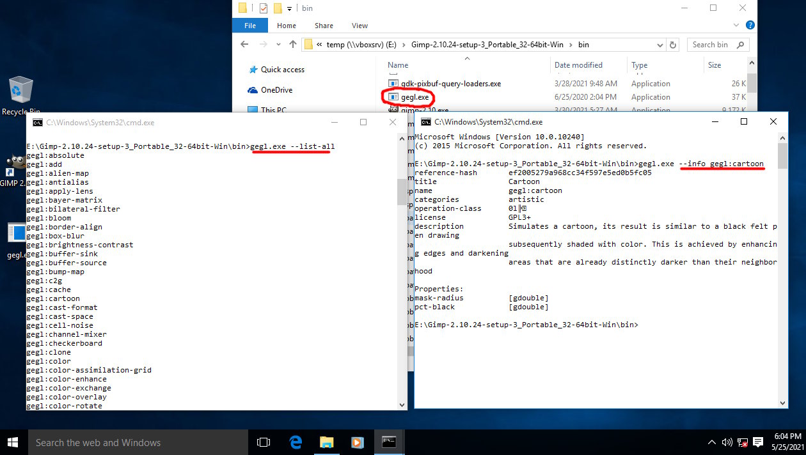The width and height of the screenshot is (806, 455).
Task: Launch Microsoft Edge from the taskbar
Action: [x=296, y=442]
